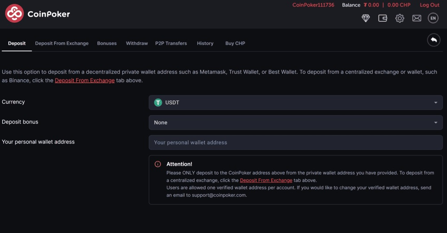Open the diamond VIP rewards icon
The height and width of the screenshot is (233, 447).
click(366, 18)
